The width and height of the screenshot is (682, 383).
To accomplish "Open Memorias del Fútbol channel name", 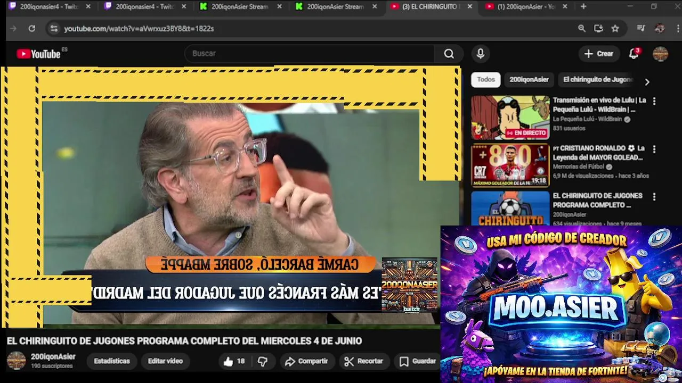I will point(578,167).
